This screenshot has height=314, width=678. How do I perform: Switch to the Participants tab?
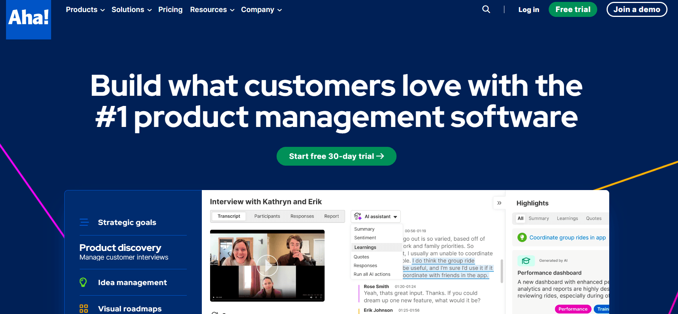point(267,216)
